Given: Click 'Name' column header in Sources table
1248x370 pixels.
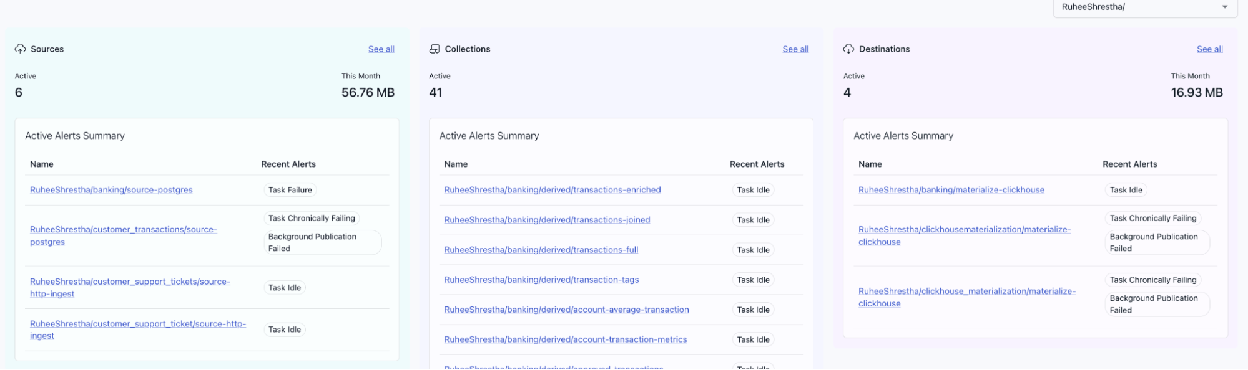Looking at the screenshot, I should (42, 164).
